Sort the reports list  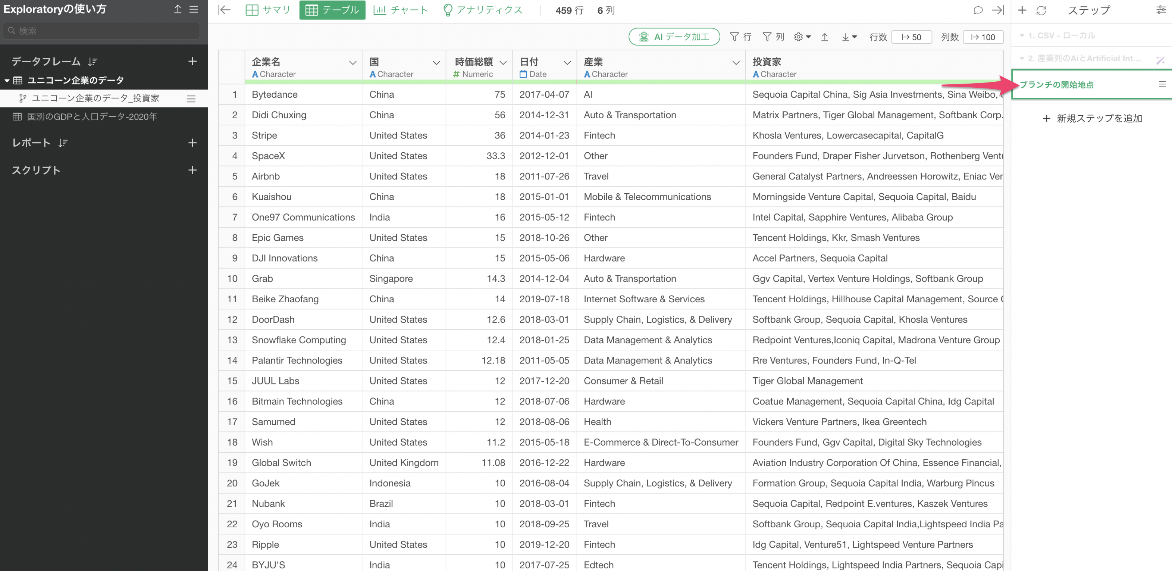(63, 143)
